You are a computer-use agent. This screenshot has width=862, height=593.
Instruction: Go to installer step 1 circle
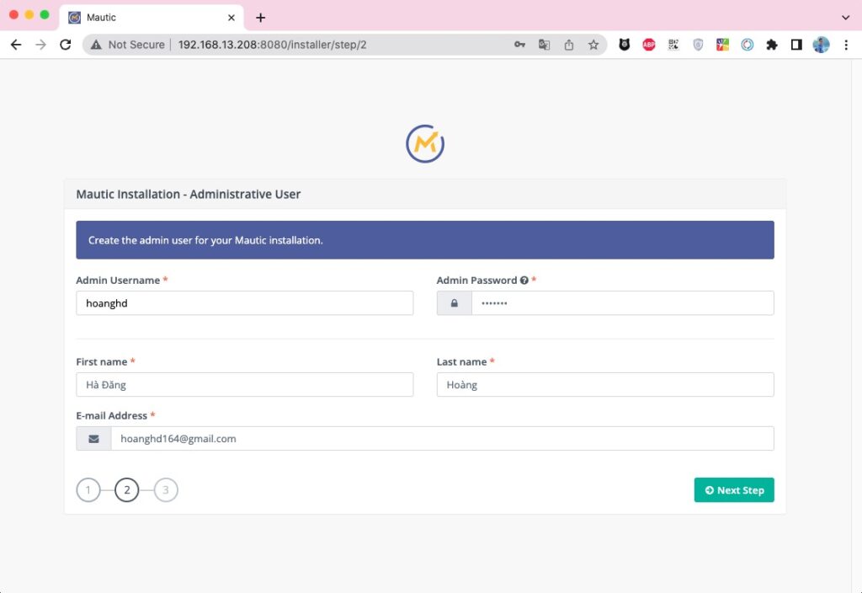pyautogui.click(x=88, y=489)
